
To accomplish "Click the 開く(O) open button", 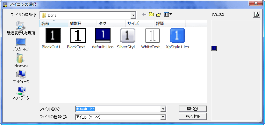I will coord(193,109).
